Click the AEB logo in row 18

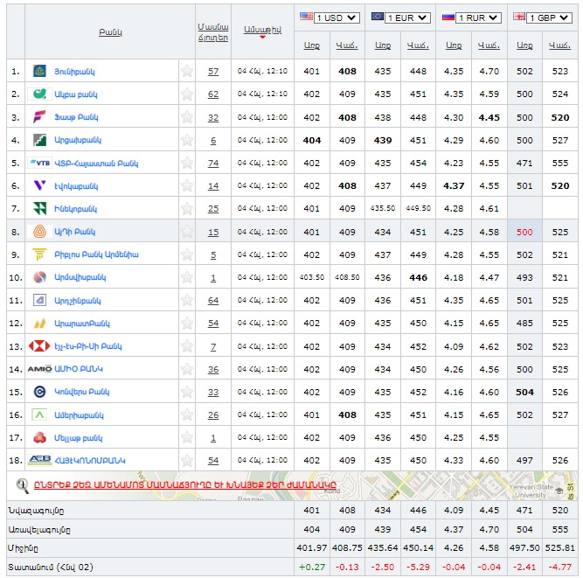(x=40, y=460)
